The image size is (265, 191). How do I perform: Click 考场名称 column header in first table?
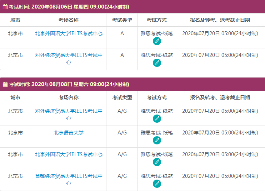coord(69,20)
